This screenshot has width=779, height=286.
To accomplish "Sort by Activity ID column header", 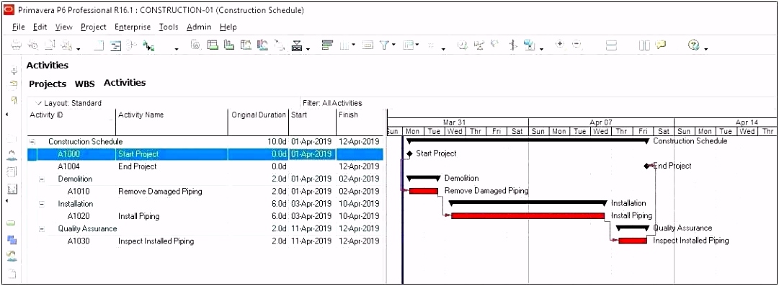I will (71, 122).
